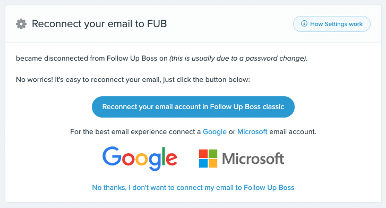
Task: Click the colorful Google logo
Action: (x=140, y=159)
